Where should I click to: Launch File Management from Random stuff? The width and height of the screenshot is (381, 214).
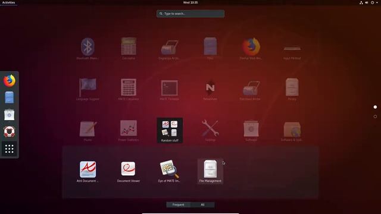click(210, 171)
